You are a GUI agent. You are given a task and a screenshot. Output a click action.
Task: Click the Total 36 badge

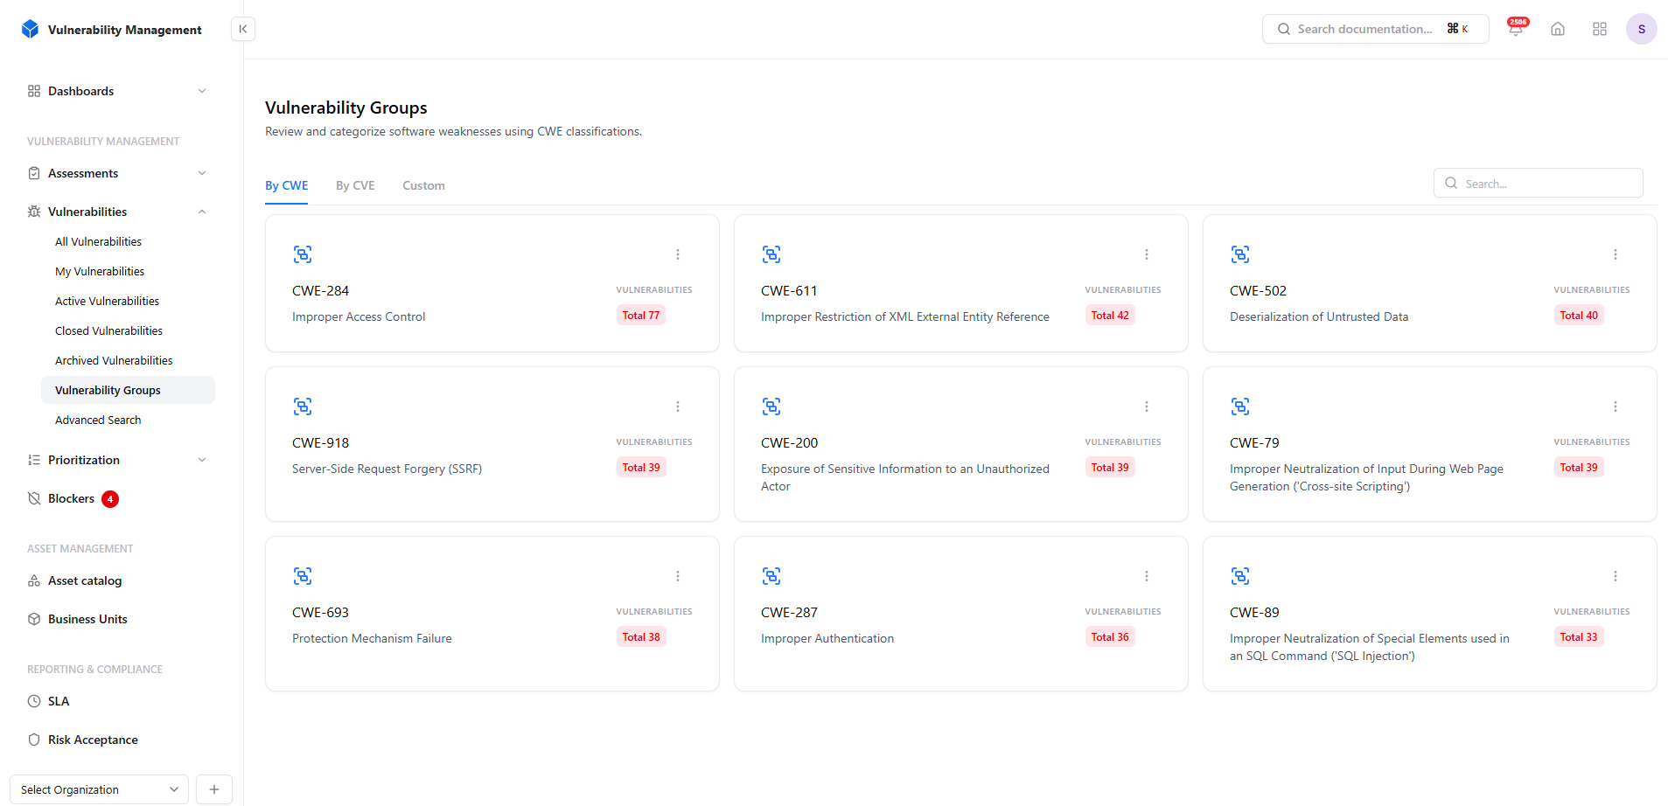[x=1110, y=637]
